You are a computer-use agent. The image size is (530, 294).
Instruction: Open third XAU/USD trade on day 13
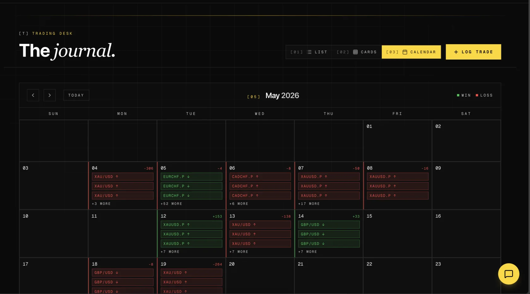(x=260, y=244)
